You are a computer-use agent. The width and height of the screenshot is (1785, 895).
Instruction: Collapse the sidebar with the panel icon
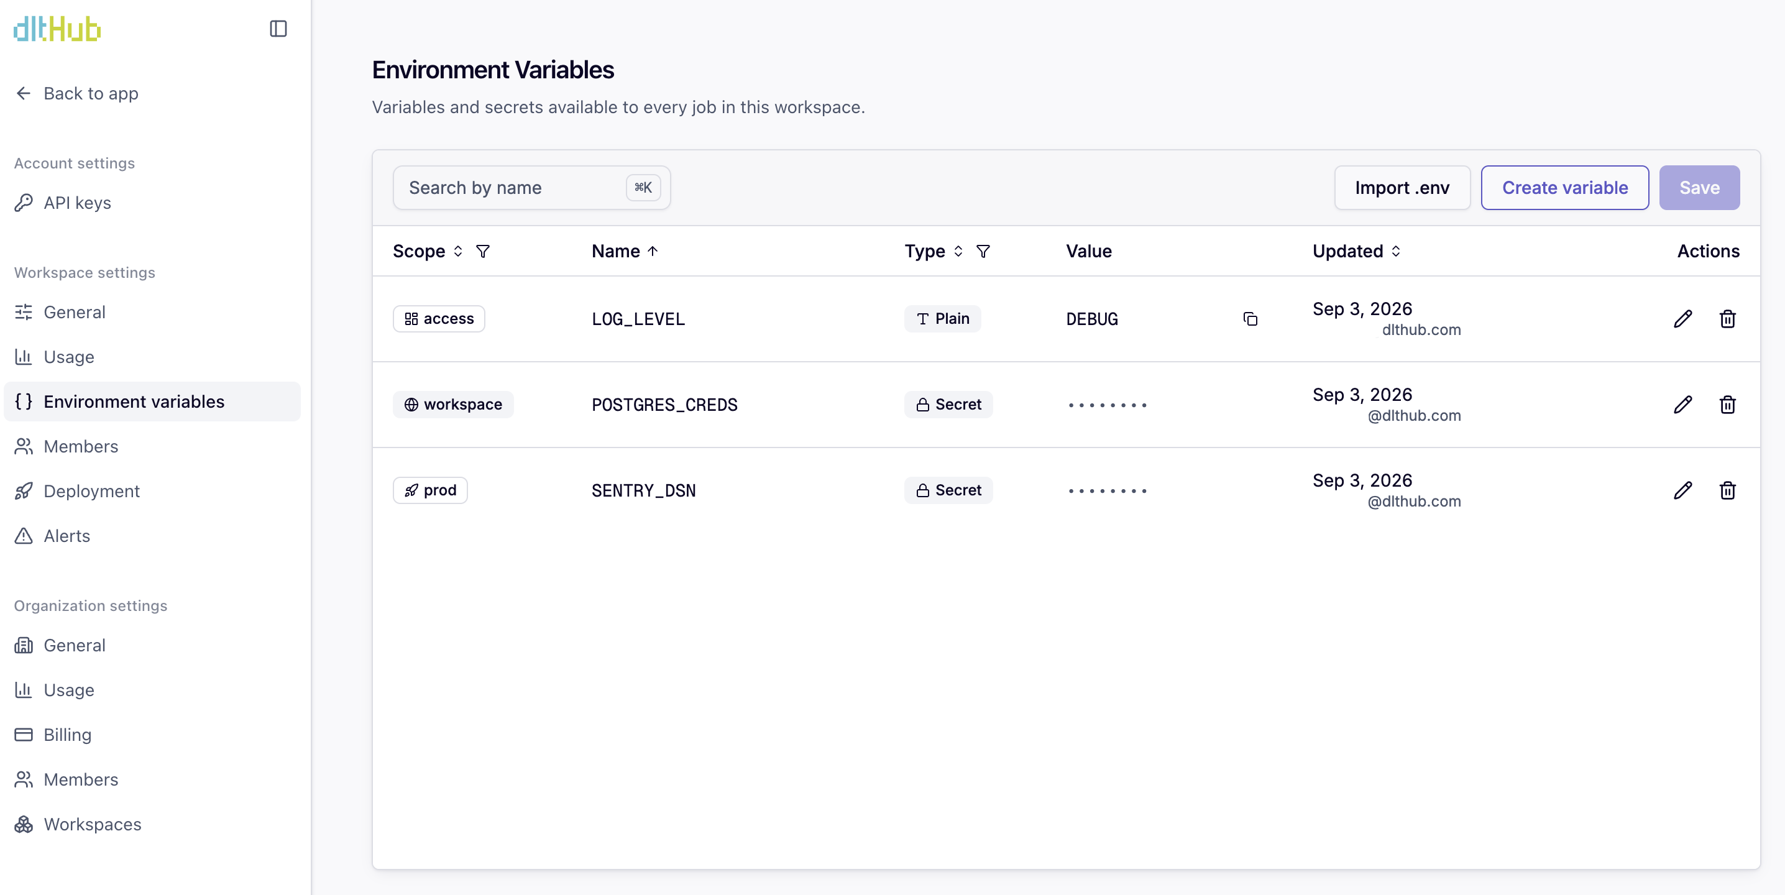coord(278,29)
